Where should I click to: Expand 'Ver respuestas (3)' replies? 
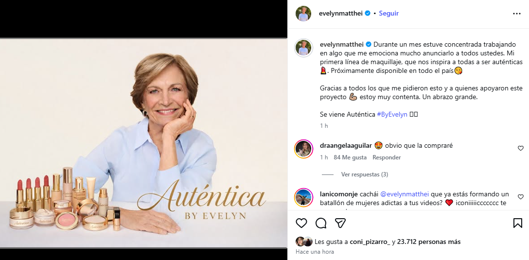coord(364,174)
